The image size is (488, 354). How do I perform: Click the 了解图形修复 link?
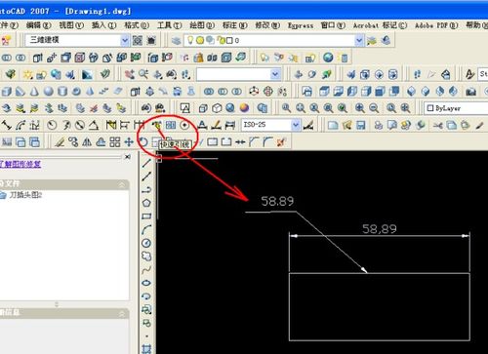point(20,164)
